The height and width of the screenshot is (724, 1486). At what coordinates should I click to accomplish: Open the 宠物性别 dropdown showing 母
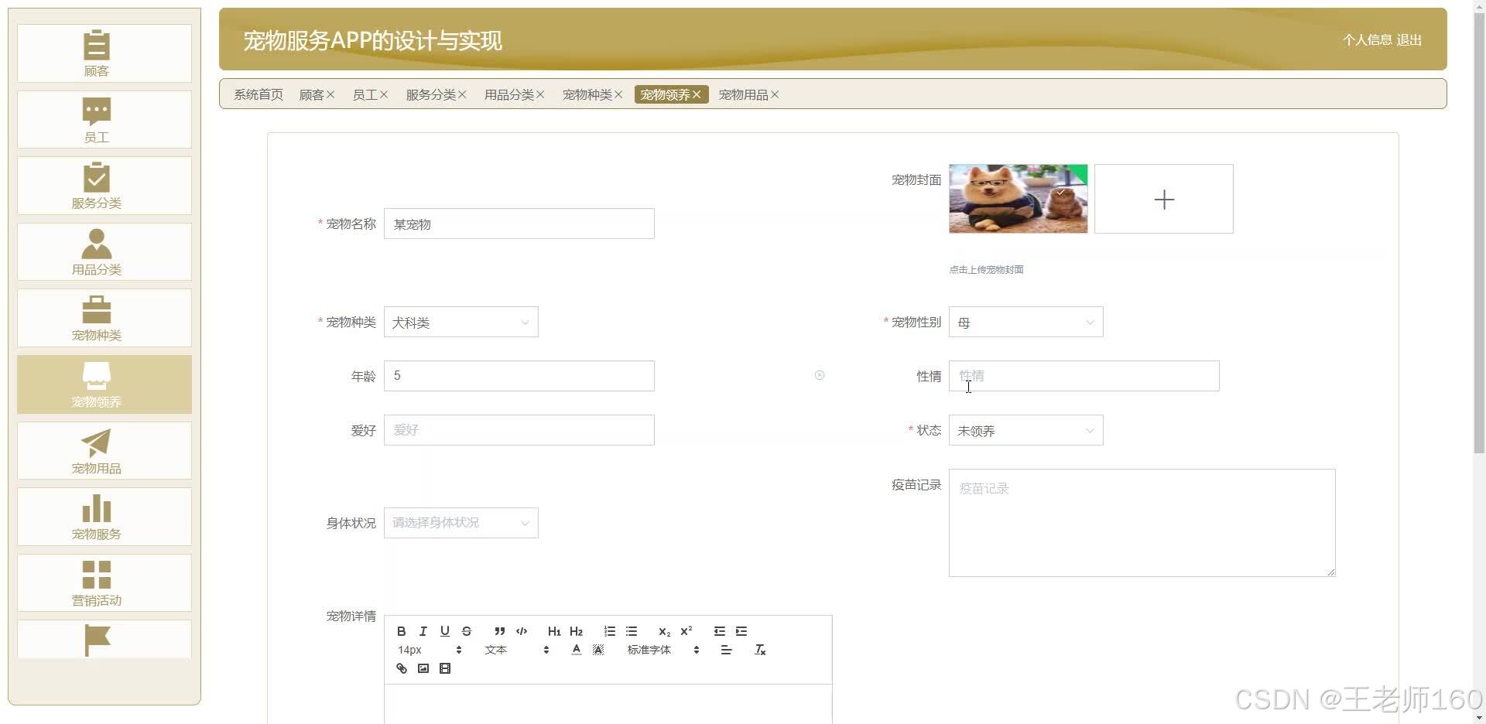coord(1025,323)
